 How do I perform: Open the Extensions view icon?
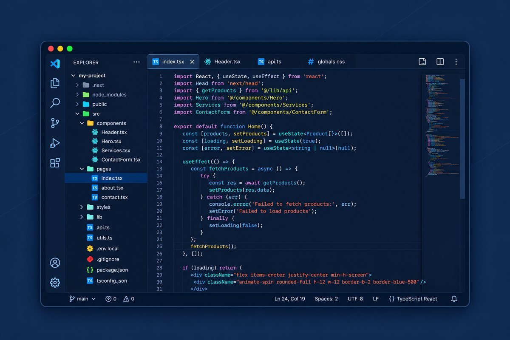coord(55,163)
